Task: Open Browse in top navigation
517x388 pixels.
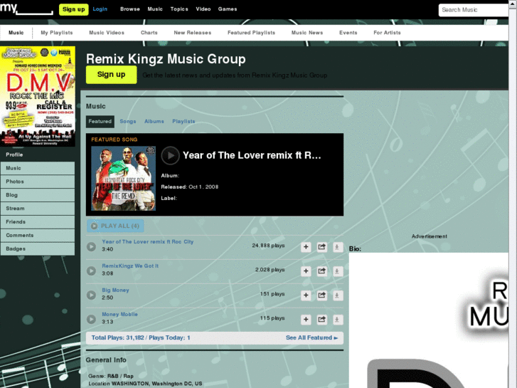Action: 130,9
